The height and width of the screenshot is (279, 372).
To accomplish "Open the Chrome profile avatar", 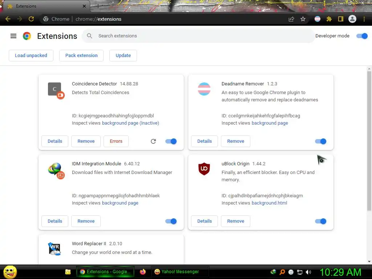I will pyautogui.click(x=352, y=19).
